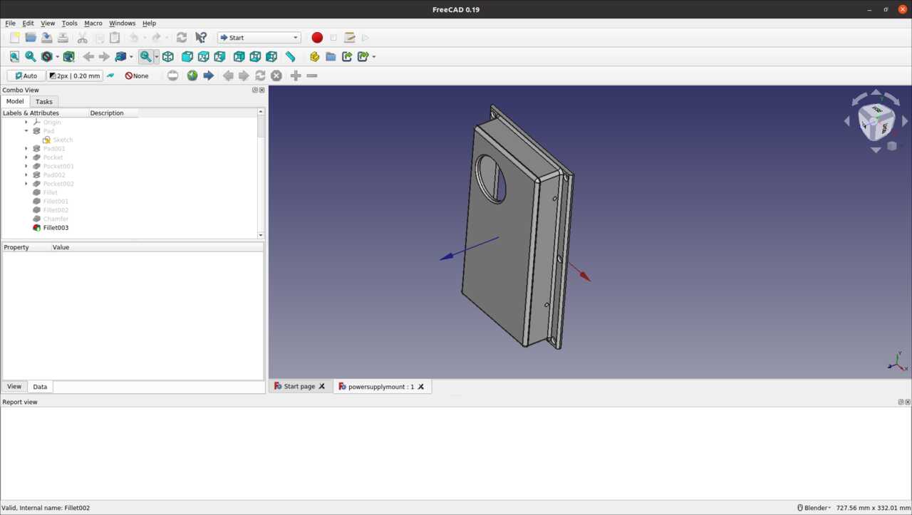
Task: Select the Fillet003 tree item
Action: click(x=56, y=228)
